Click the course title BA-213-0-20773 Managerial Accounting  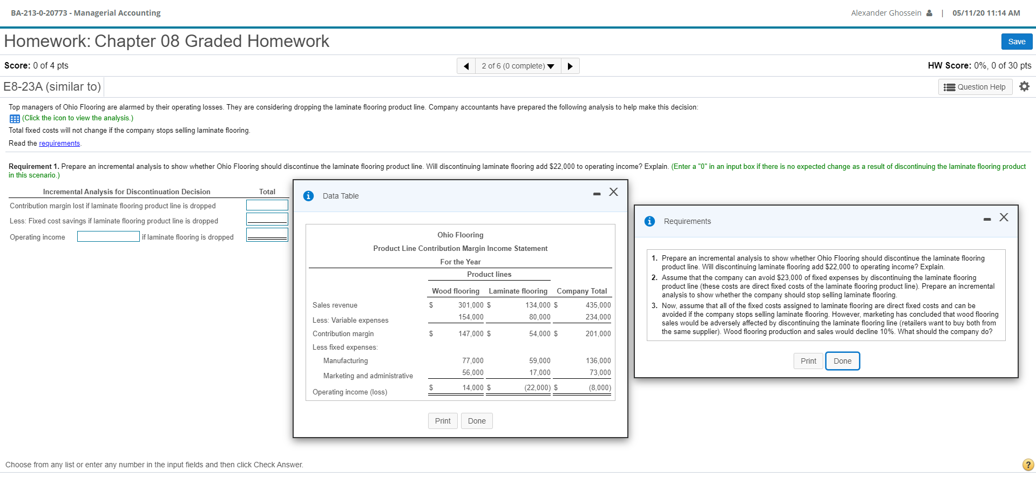pos(86,13)
